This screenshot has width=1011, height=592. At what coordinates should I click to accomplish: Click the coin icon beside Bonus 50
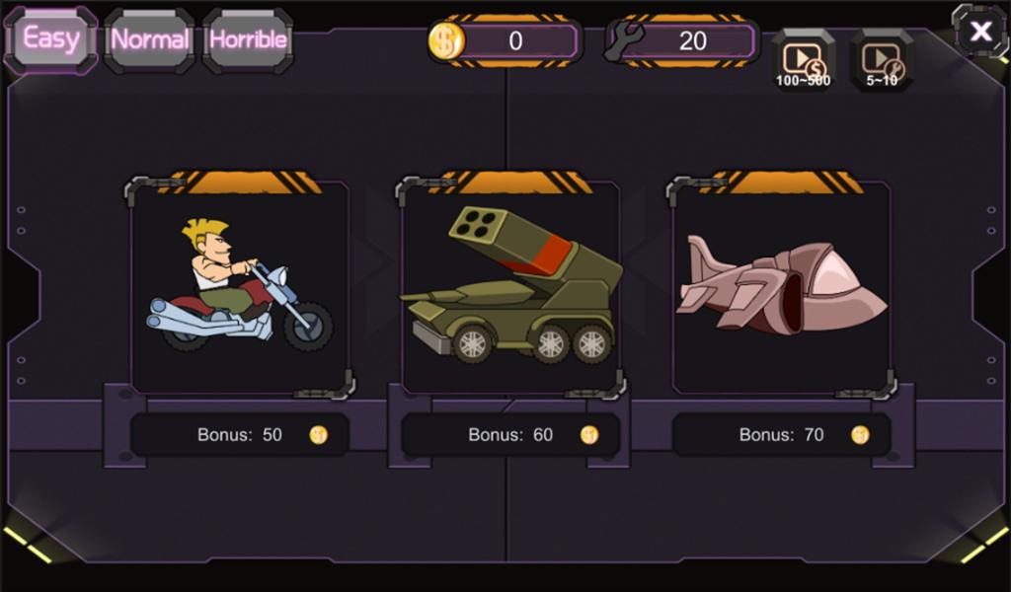click(x=319, y=435)
